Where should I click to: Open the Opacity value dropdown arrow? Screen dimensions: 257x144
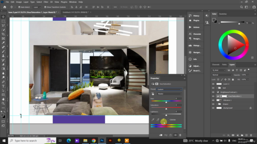pos(248,75)
